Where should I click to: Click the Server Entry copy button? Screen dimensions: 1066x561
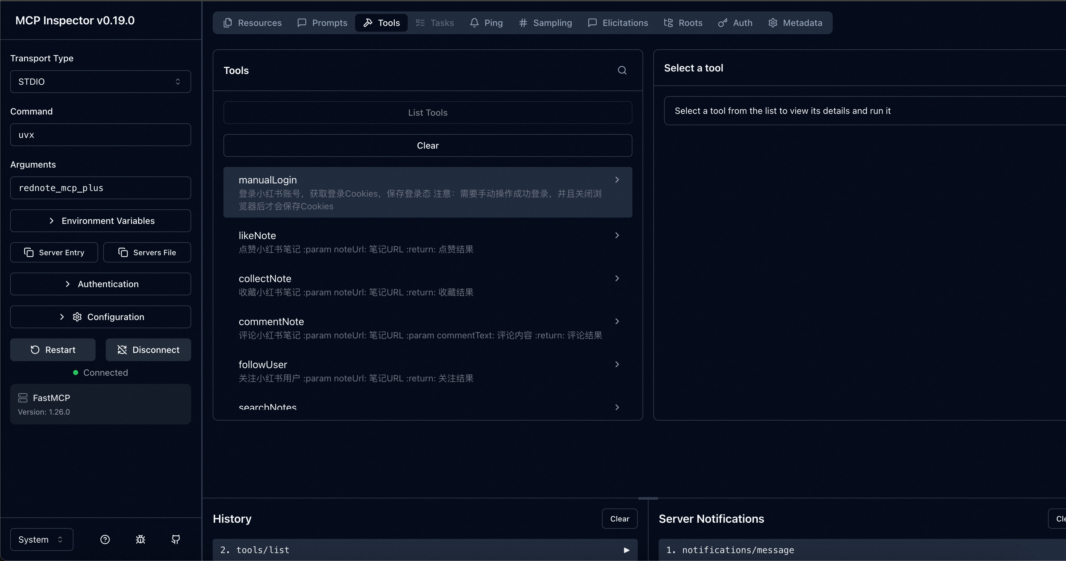coord(54,252)
